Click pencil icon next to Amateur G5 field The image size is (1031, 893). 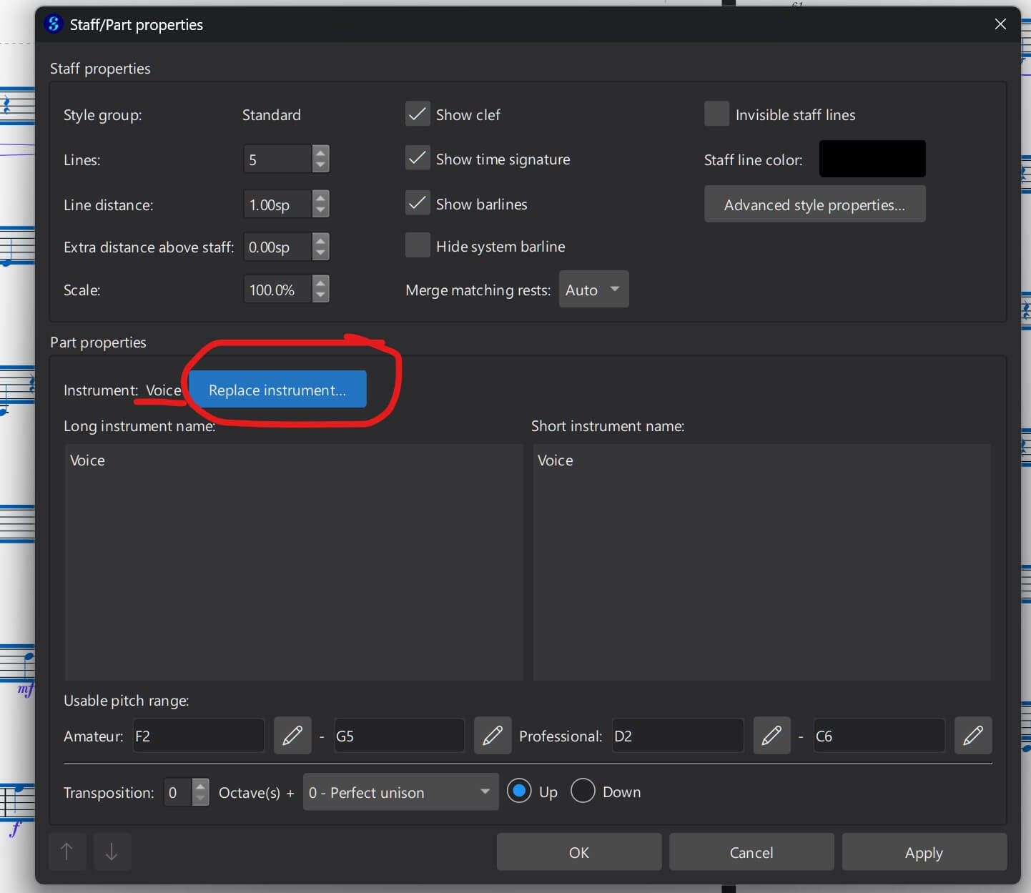(493, 736)
